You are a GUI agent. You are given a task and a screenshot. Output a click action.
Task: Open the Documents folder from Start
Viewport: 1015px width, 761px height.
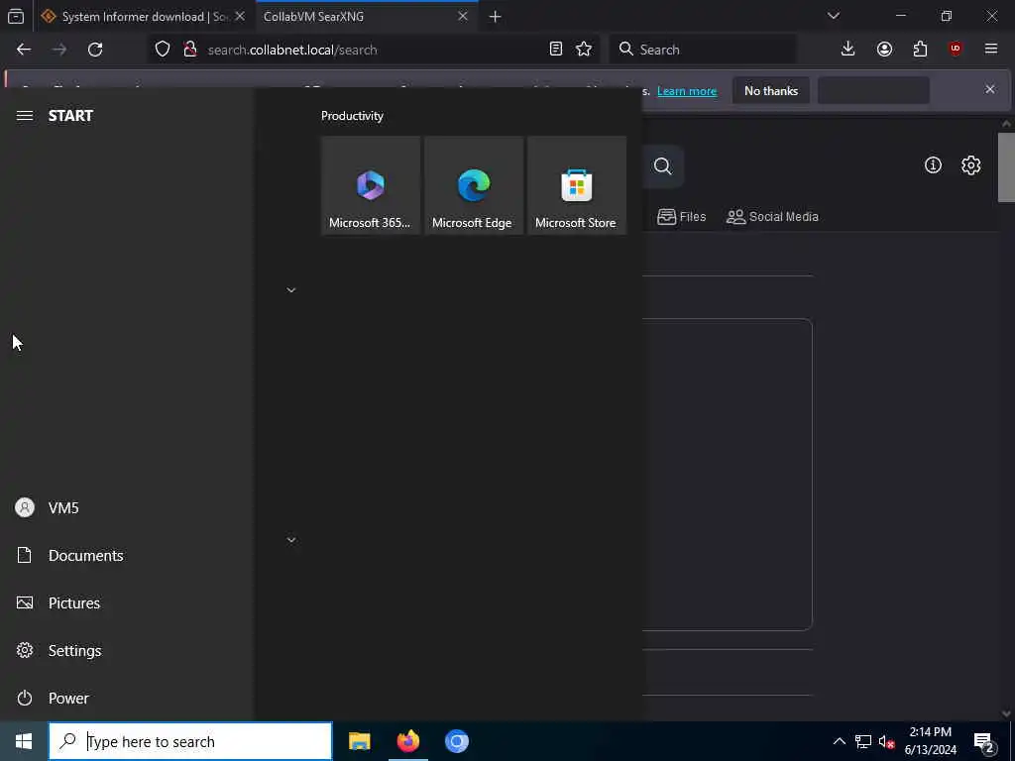tap(126, 555)
